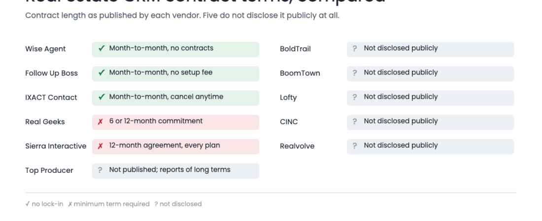Click 'Not disclosed publicly' text beside CINC
Screen dimensions: 542x221
[x=401, y=121]
